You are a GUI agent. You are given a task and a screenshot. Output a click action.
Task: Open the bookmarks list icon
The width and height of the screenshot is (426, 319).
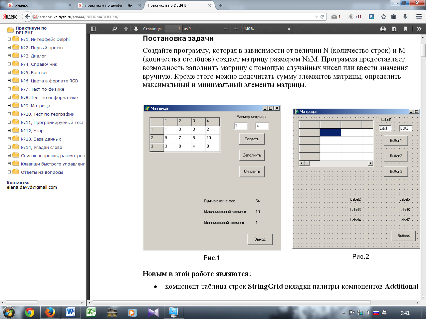click(x=394, y=17)
